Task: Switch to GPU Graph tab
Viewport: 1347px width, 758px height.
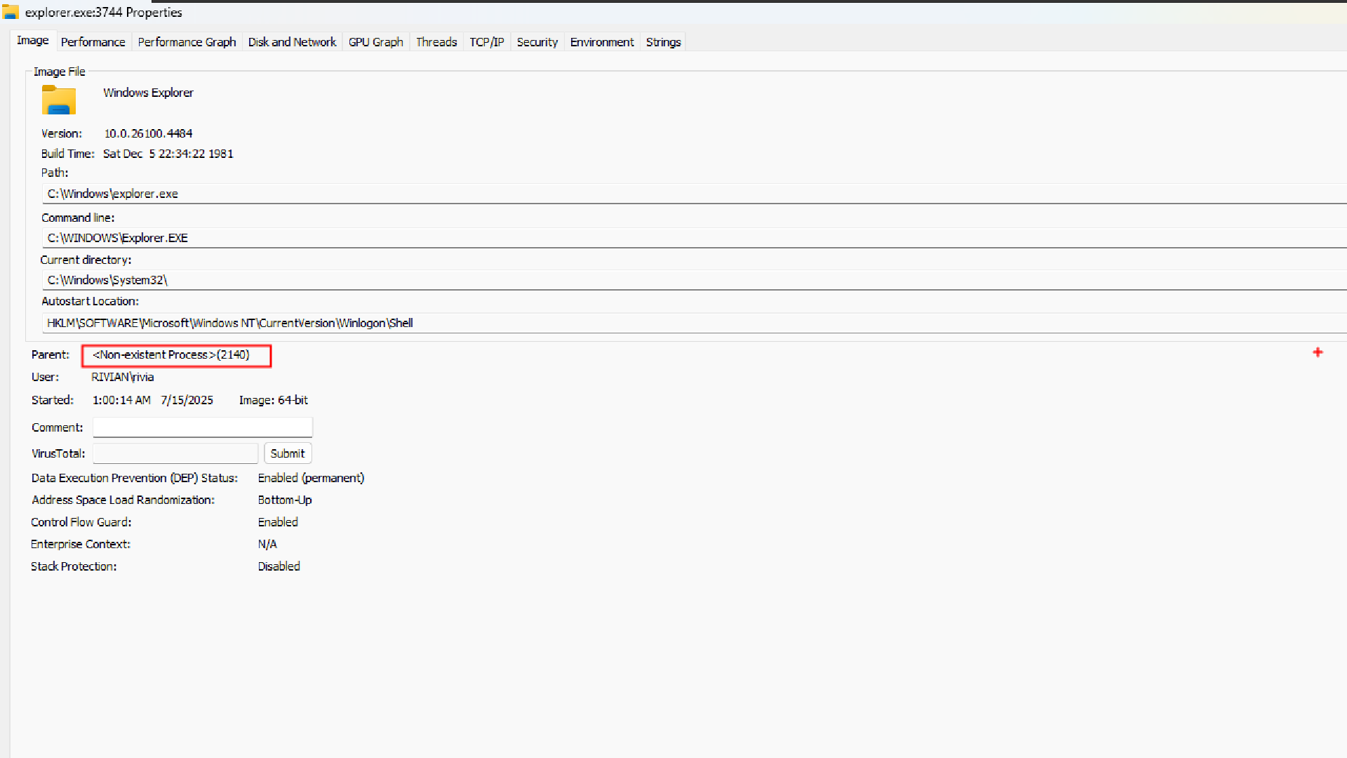Action: coord(375,42)
